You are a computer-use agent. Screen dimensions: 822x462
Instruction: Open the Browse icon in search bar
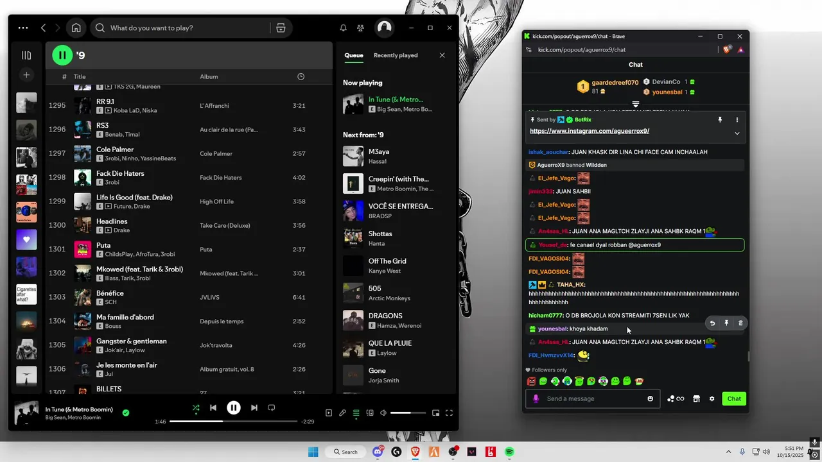(x=281, y=28)
